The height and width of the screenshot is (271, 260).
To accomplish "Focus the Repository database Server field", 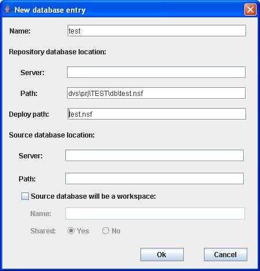I will [x=156, y=72].
